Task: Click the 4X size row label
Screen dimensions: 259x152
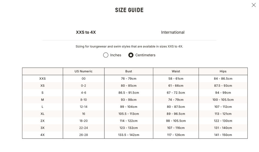Action: tap(43, 135)
